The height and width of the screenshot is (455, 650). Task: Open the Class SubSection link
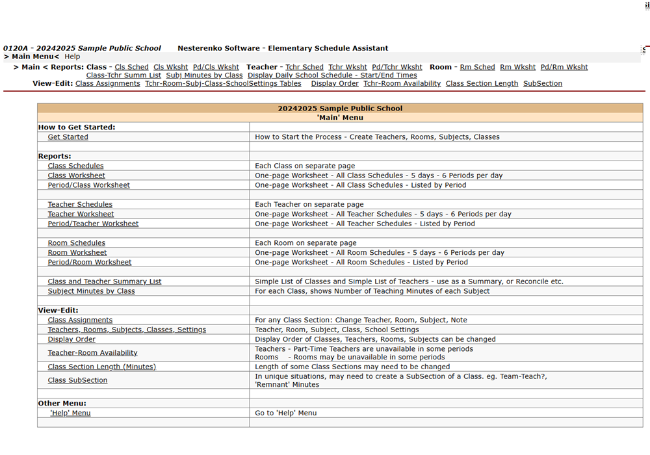77,380
